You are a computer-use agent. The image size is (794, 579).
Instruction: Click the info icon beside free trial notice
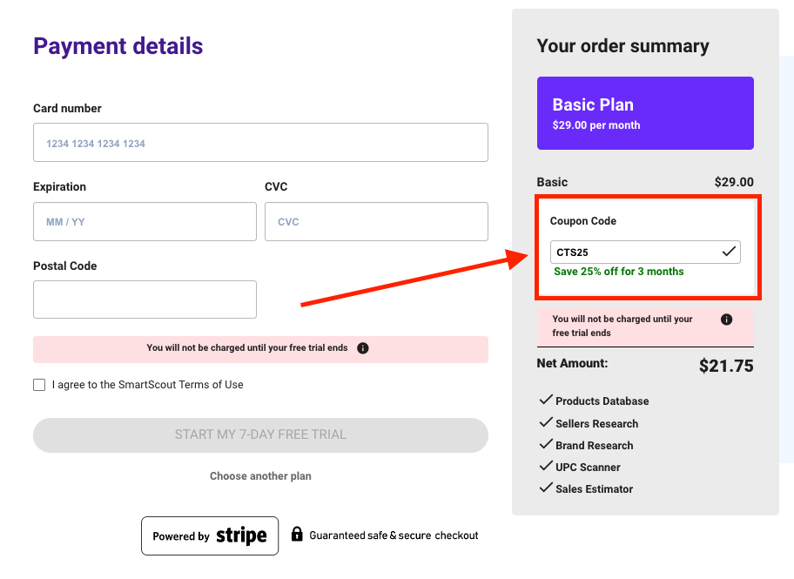(x=363, y=348)
